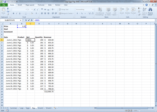Toggle Align Text Right

[x=48, y=13]
